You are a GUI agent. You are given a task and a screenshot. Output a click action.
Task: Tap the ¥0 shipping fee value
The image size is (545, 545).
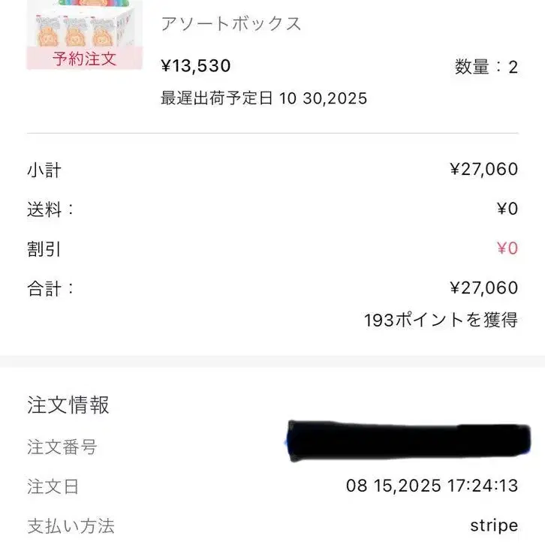pyautogui.click(x=507, y=209)
